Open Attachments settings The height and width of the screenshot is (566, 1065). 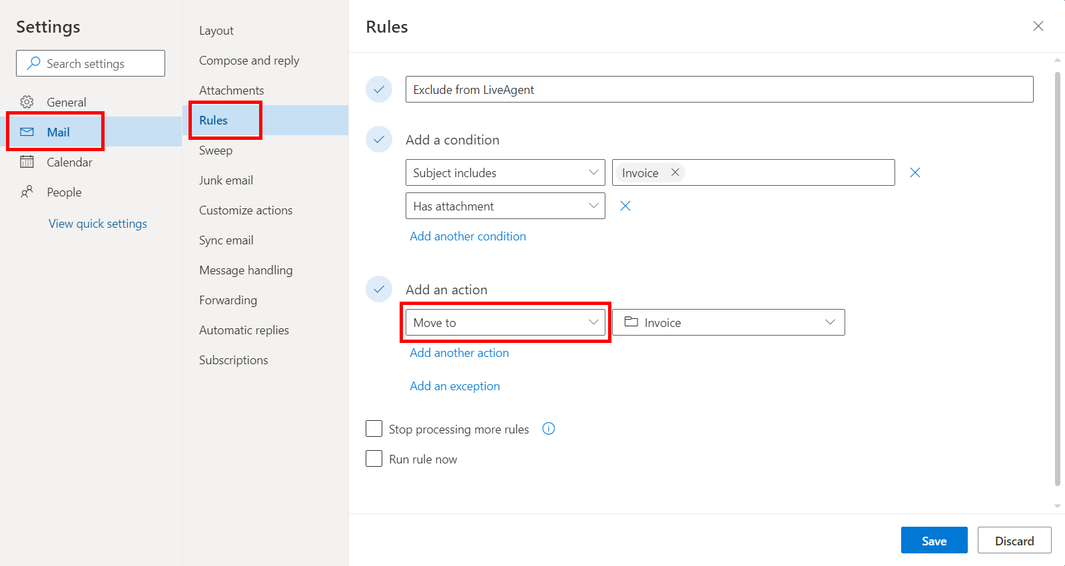pos(266,90)
